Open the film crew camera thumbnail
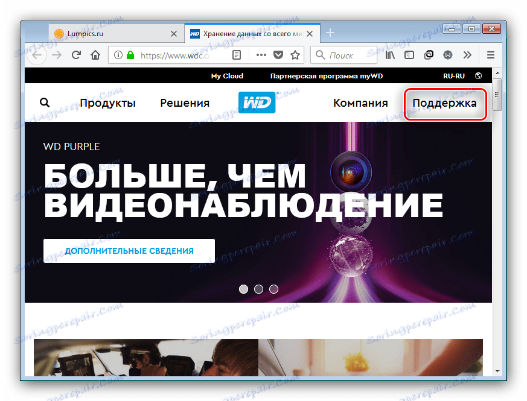This screenshot has height=401, width=527. 146,358
